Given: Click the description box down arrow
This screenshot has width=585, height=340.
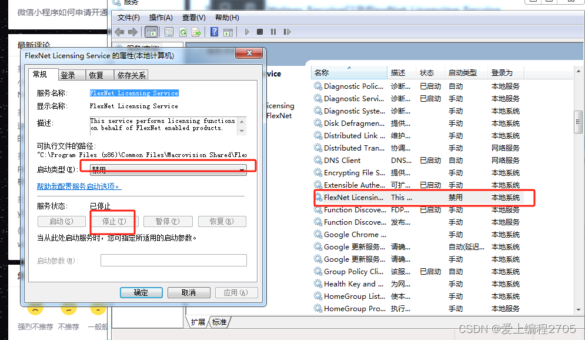Looking at the screenshot, I should [242, 130].
